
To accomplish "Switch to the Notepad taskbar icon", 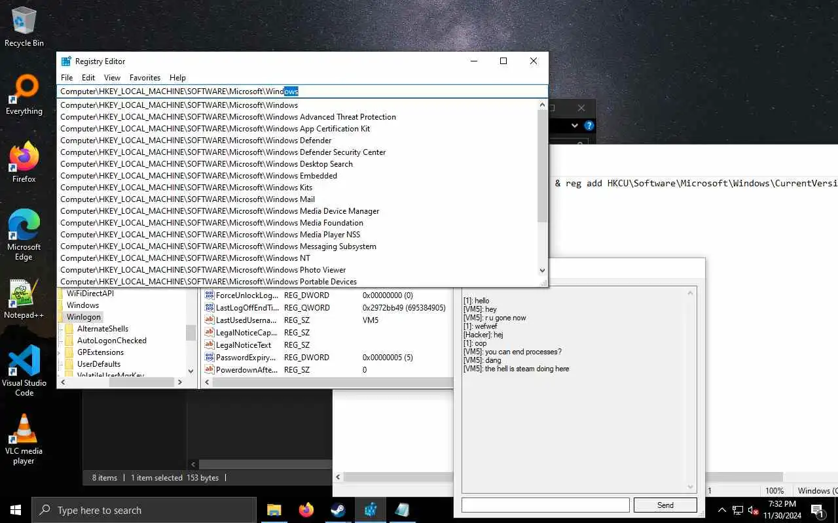I will [x=402, y=510].
